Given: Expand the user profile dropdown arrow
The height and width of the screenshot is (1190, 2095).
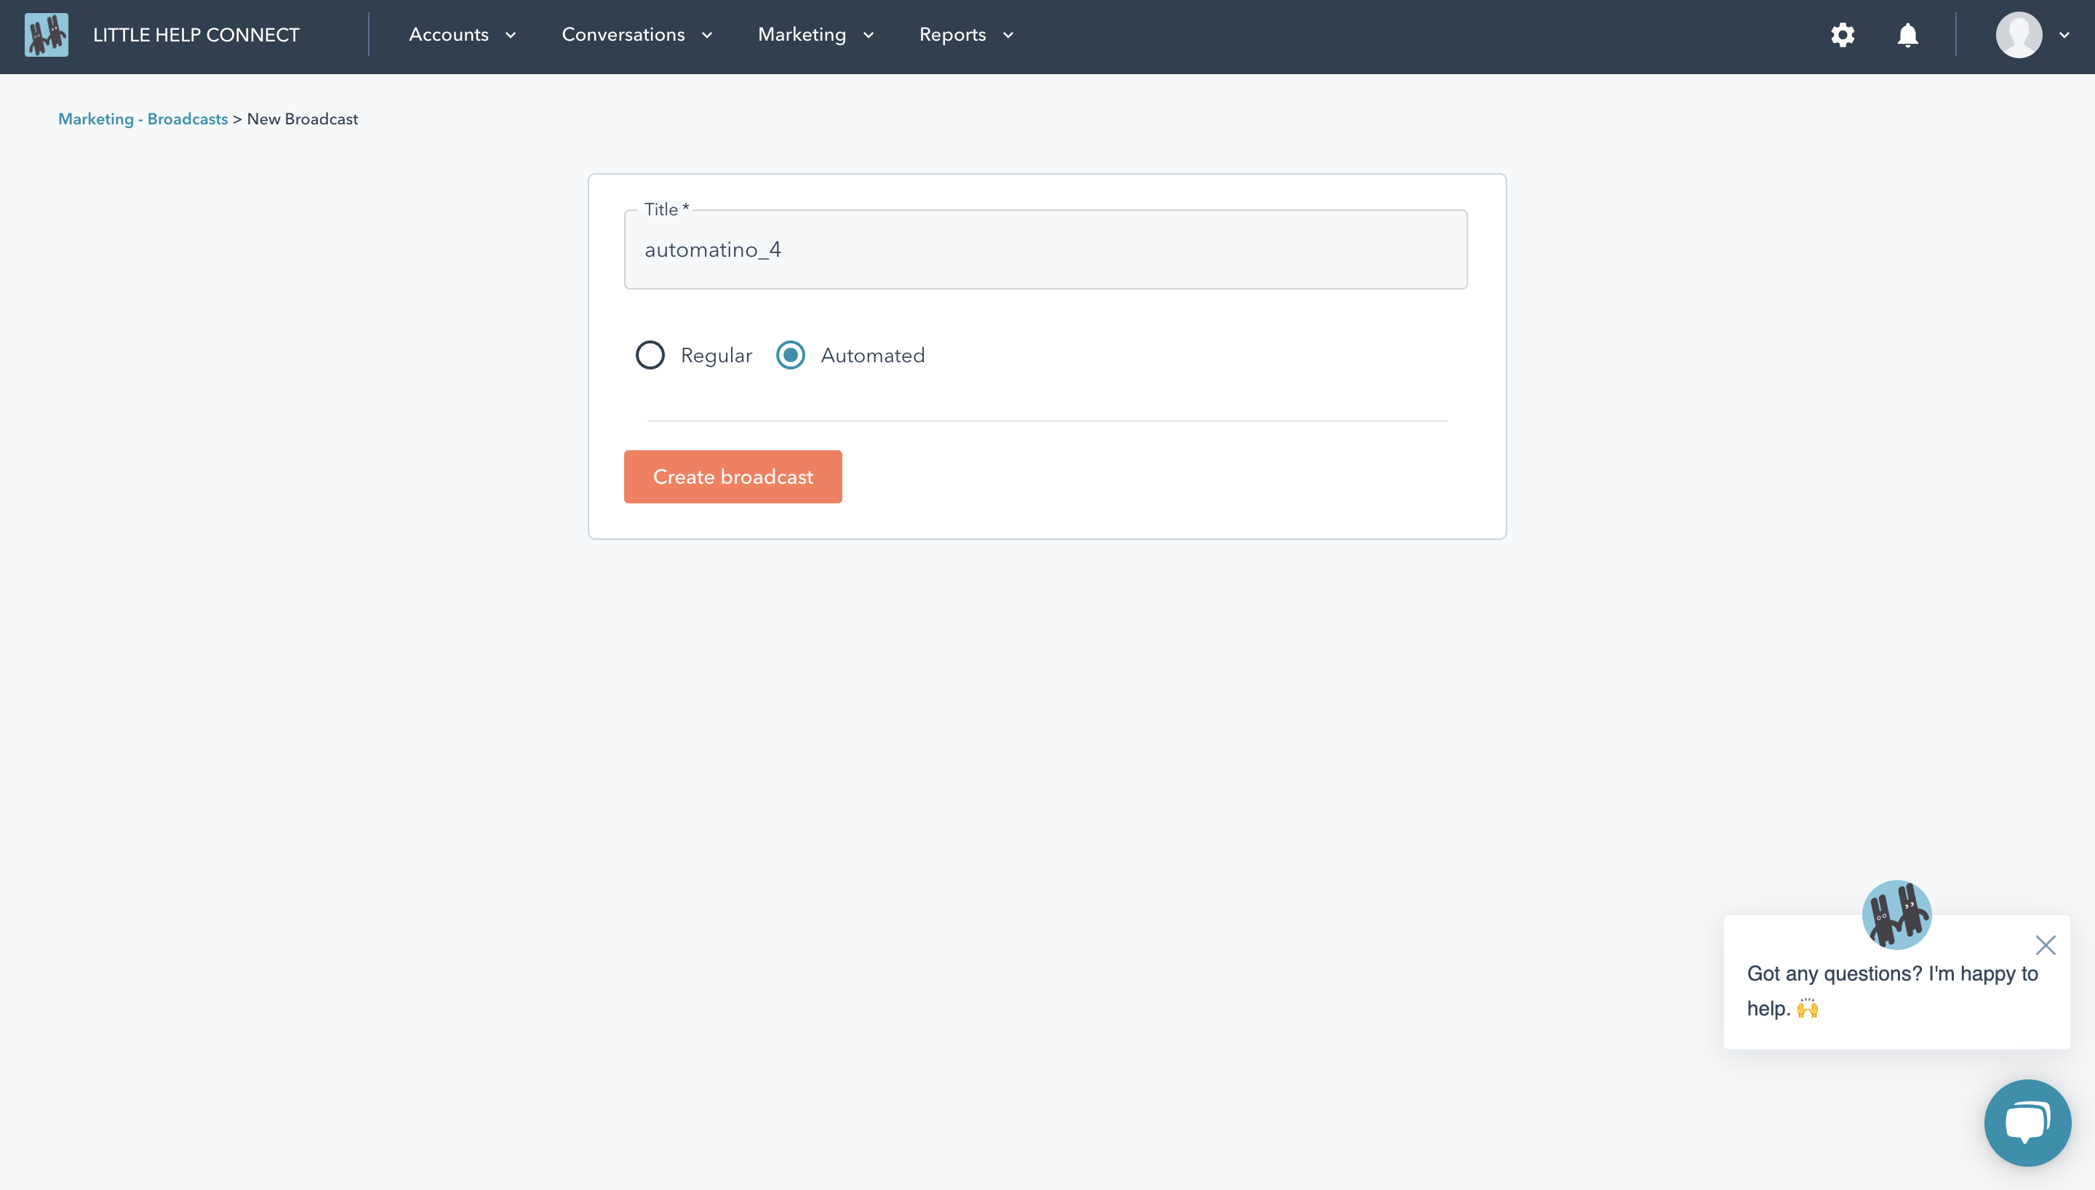Looking at the screenshot, I should pyautogui.click(x=2064, y=35).
